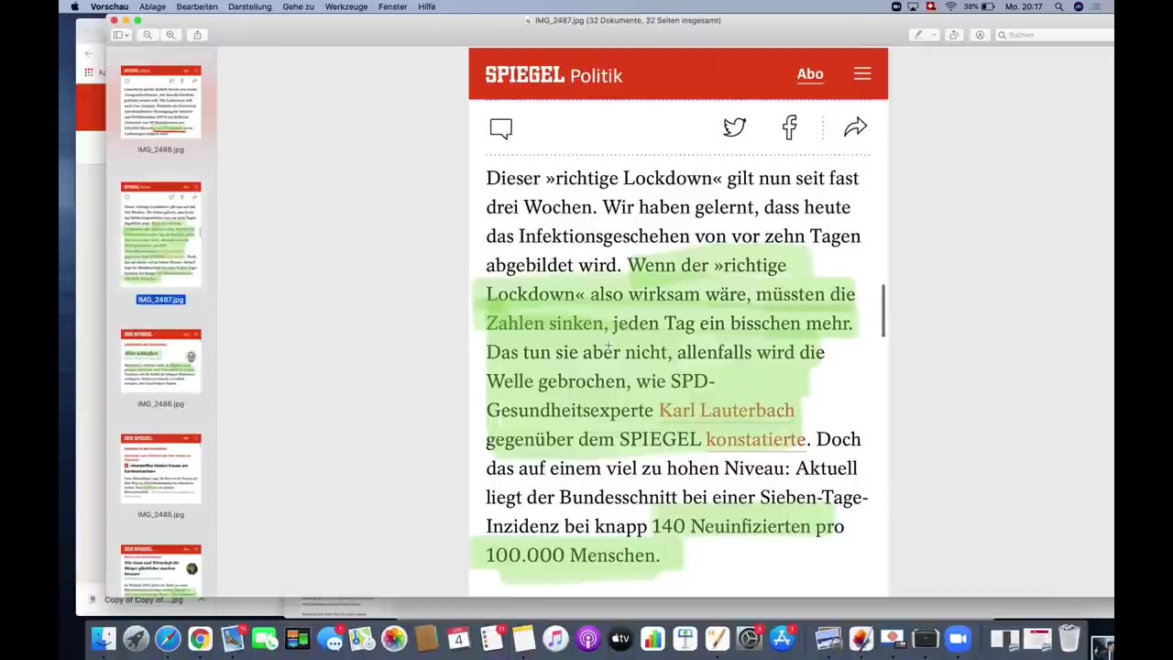Follow the Karl Lauterbach link
The image size is (1173, 660).
(727, 410)
